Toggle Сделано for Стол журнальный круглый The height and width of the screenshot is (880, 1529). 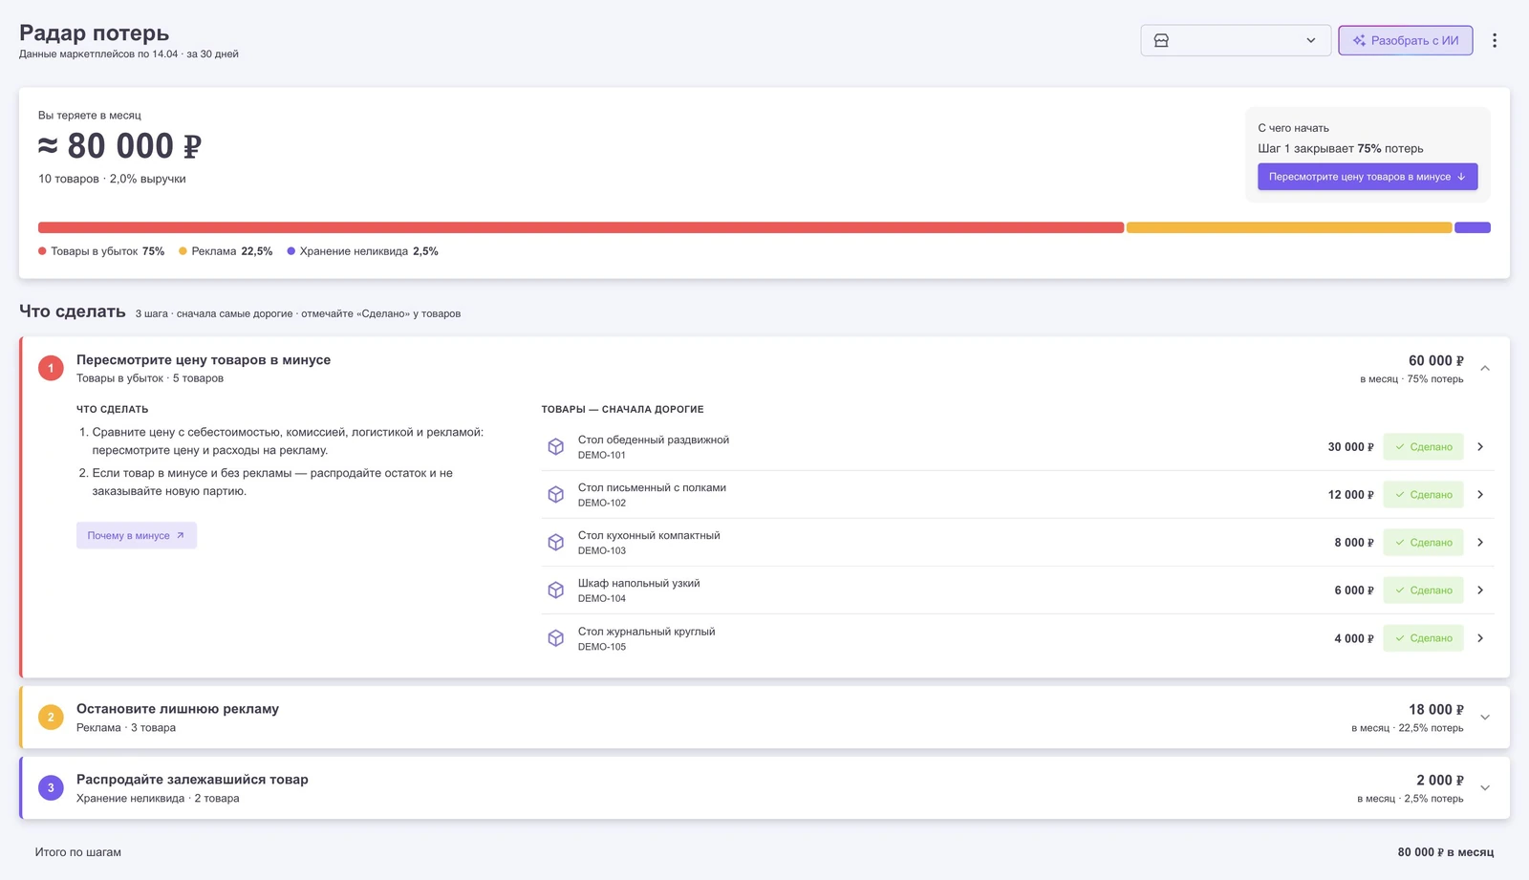pyautogui.click(x=1423, y=638)
